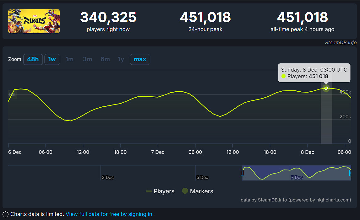The width and height of the screenshot is (360, 220).
Task: Toggle the Markers series legend label
Action: point(201,191)
